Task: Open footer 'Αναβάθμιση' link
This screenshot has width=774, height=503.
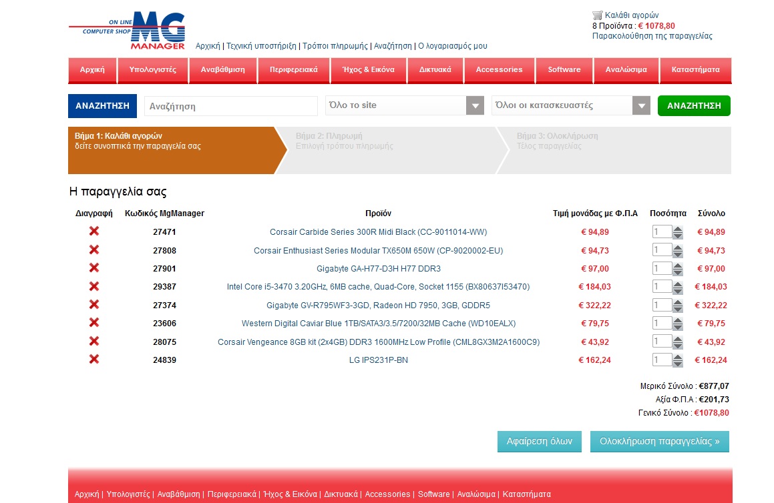Action: click(179, 494)
